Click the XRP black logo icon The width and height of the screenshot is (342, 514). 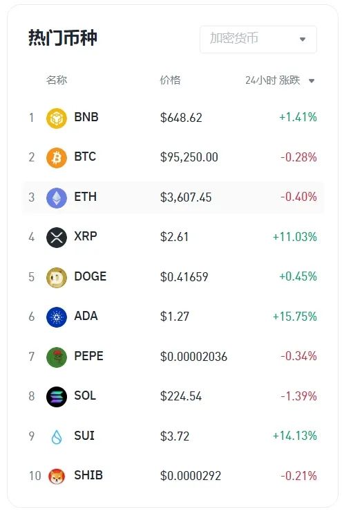pyautogui.click(x=57, y=238)
